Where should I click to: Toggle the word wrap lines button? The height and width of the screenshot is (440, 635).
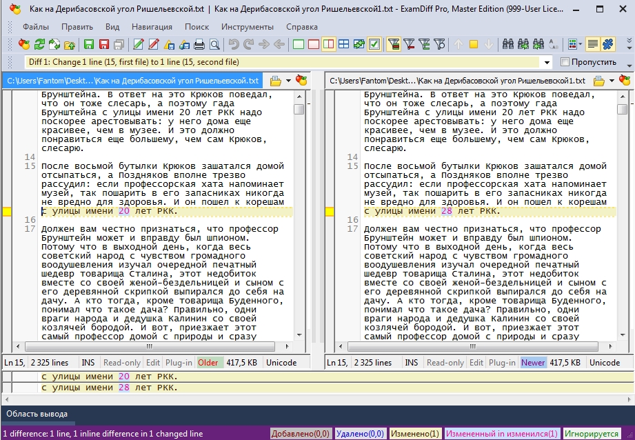[593, 44]
